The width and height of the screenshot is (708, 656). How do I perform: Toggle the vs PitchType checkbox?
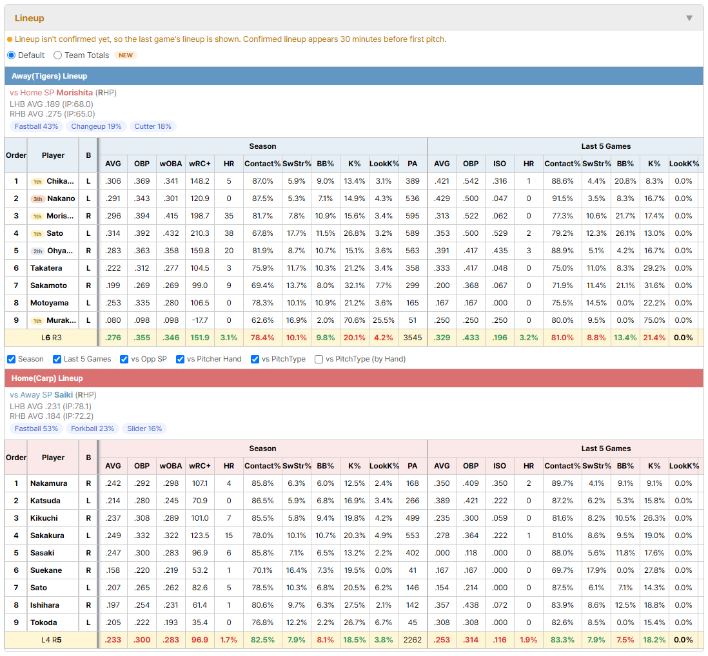click(x=255, y=359)
